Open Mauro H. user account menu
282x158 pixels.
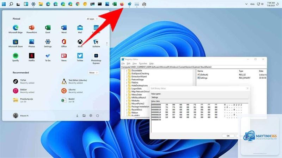(21, 116)
